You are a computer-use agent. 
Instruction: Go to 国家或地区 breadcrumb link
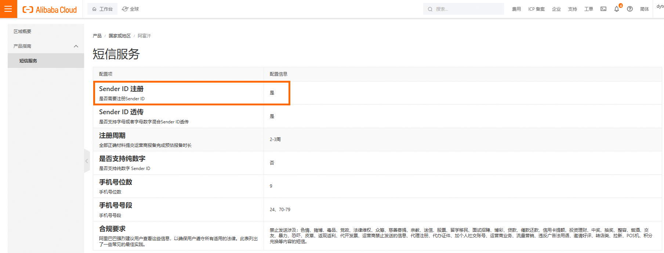(x=120, y=36)
